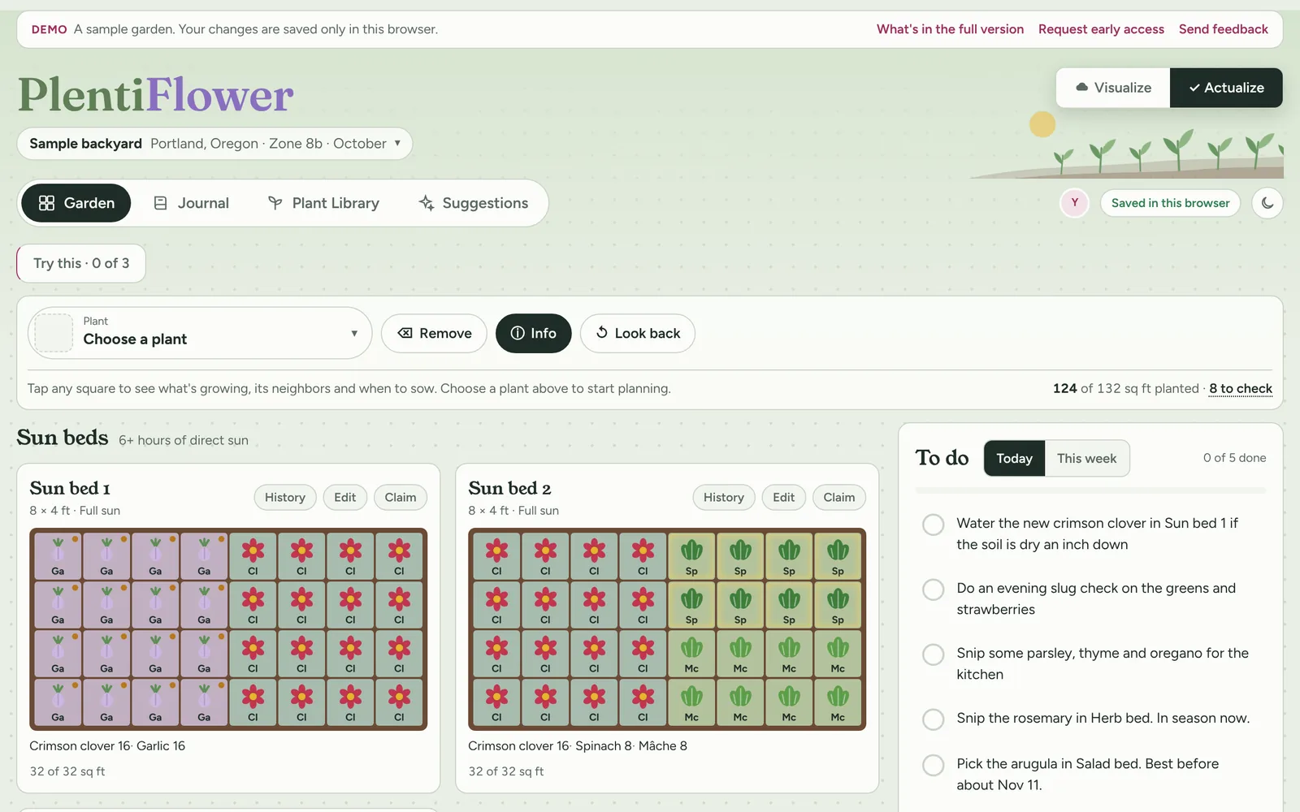Select the first spinach square in Sun bed 2
The width and height of the screenshot is (1300, 812).
(x=691, y=556)
